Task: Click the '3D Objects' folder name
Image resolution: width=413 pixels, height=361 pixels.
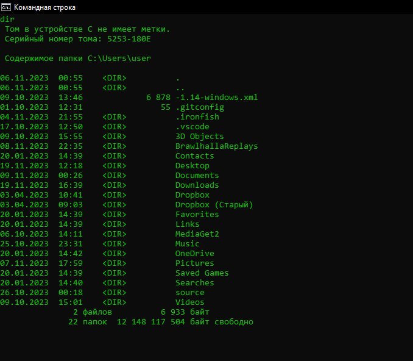Action: (x=200, y=137)
